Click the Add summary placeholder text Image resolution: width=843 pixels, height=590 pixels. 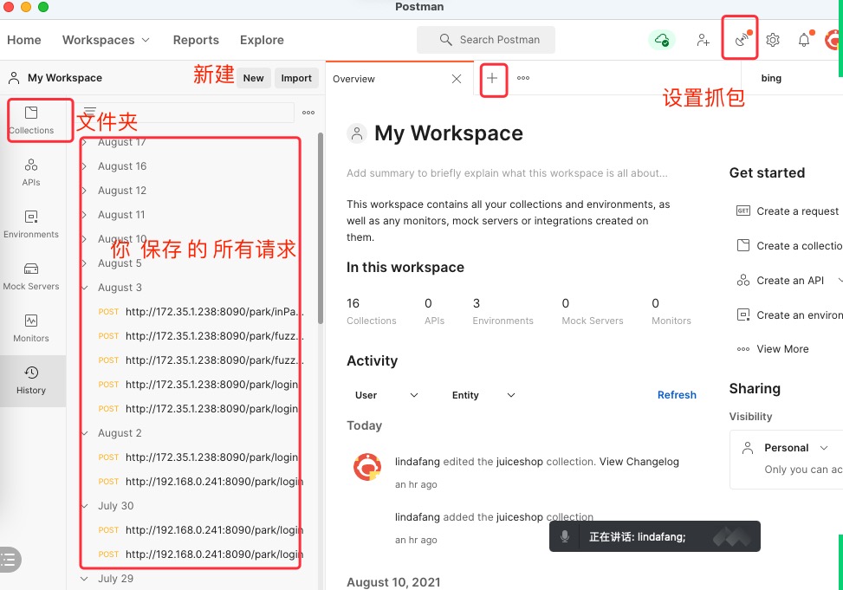(x=507, y=173)
